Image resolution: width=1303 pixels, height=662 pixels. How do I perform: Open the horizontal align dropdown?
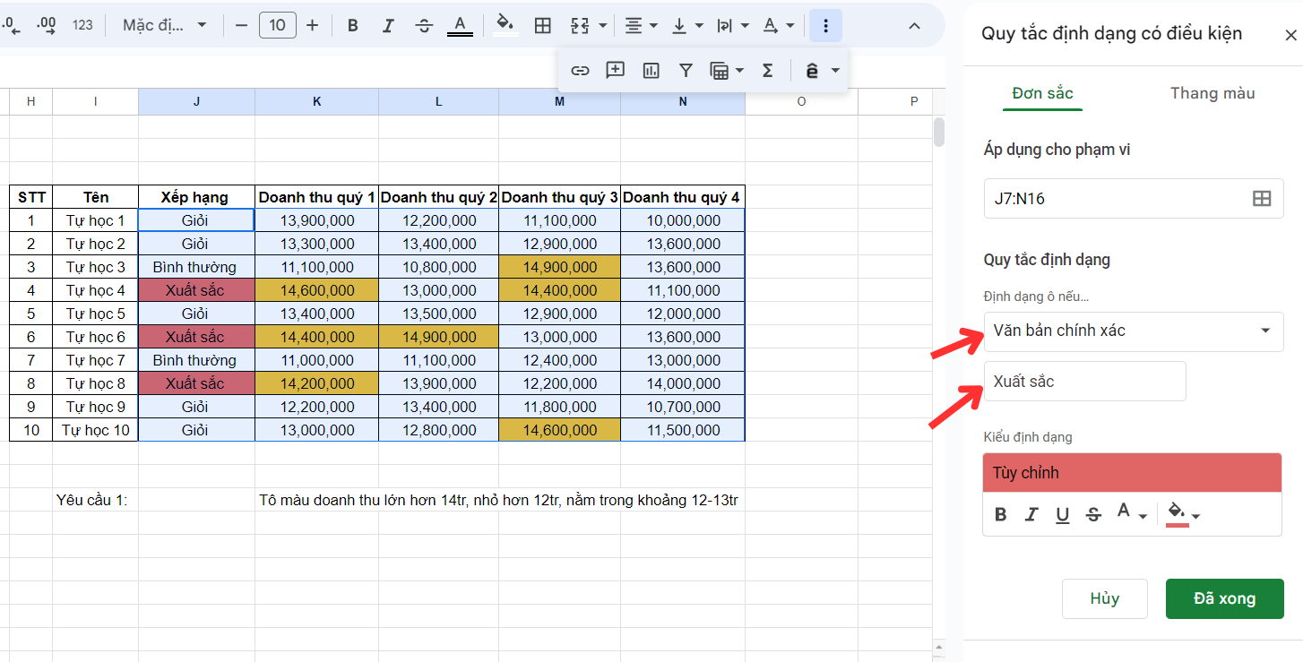point(641,25)
